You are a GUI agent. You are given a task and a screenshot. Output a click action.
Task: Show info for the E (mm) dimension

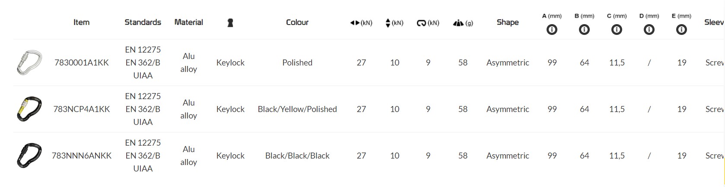click(681, 30)
